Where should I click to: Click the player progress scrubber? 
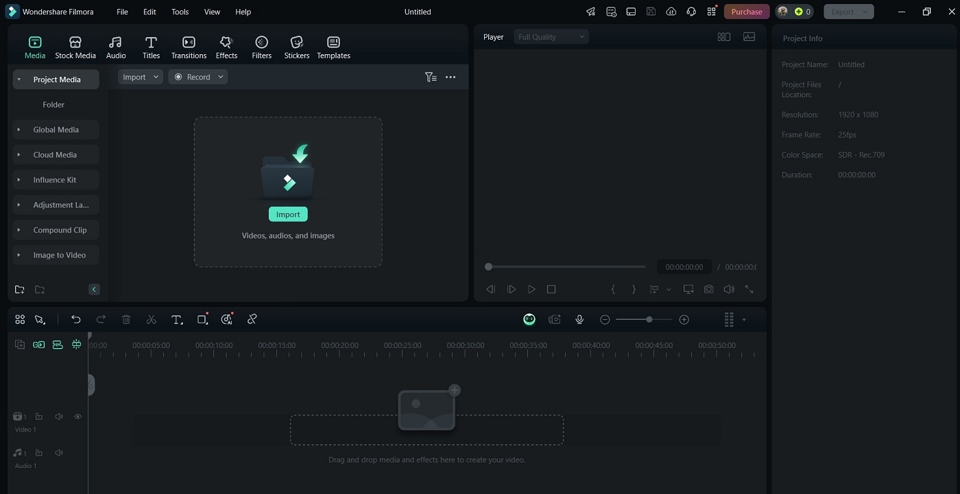pyautogui.click(x=488, y=267)
